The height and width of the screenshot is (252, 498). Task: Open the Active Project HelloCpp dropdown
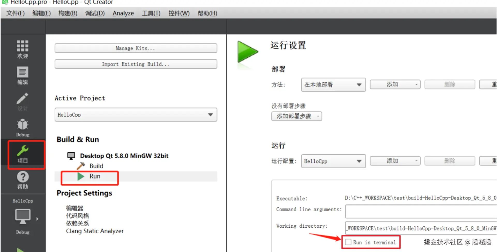click(136, 115)
